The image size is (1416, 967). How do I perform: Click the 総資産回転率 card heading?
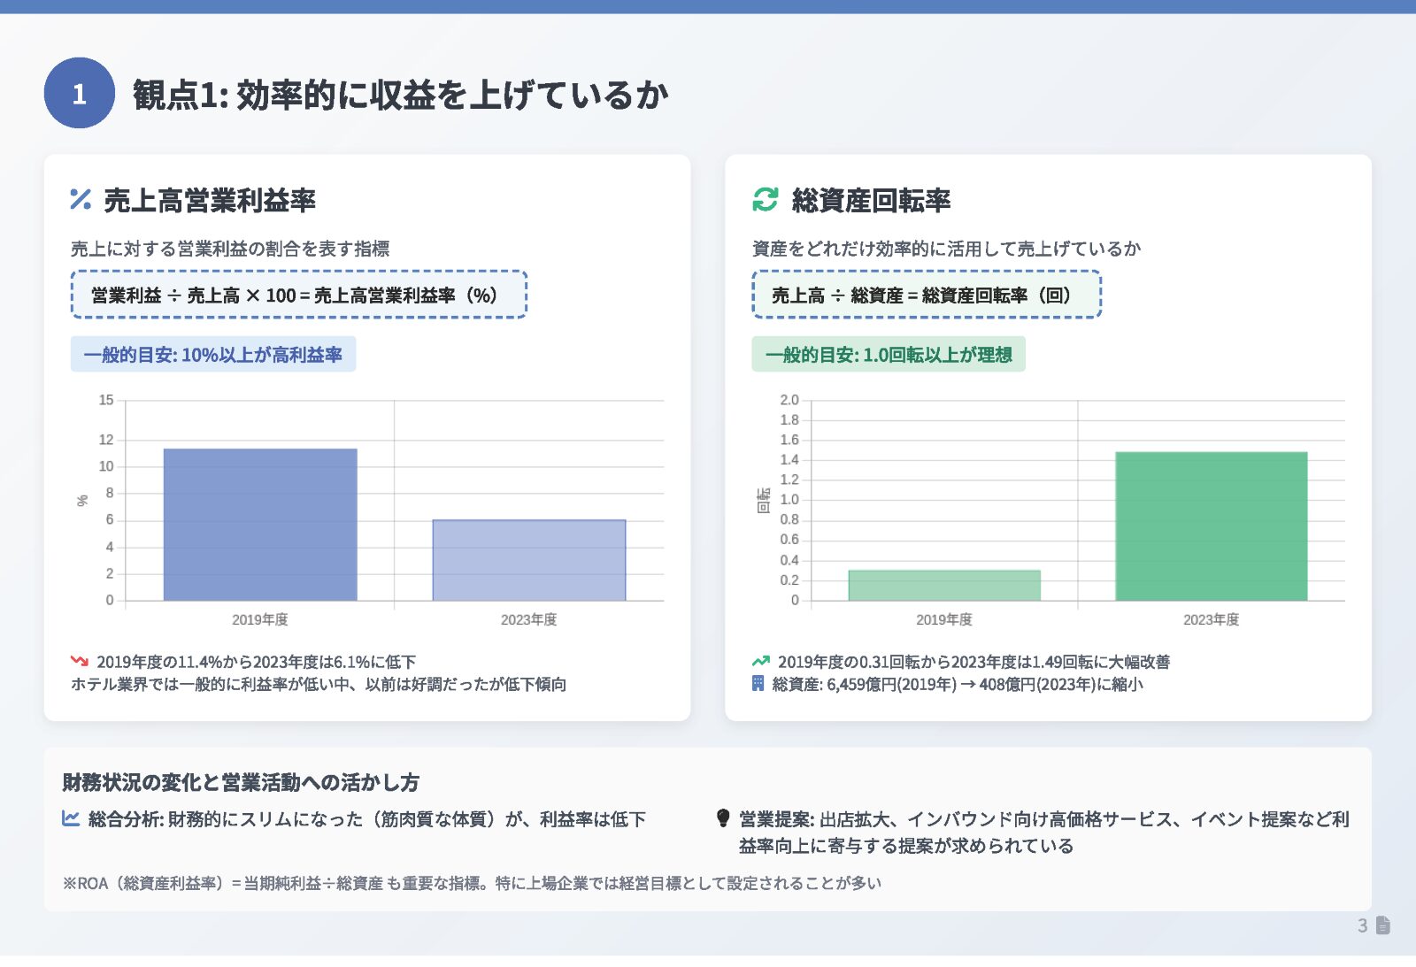click(x=871, y=201)
